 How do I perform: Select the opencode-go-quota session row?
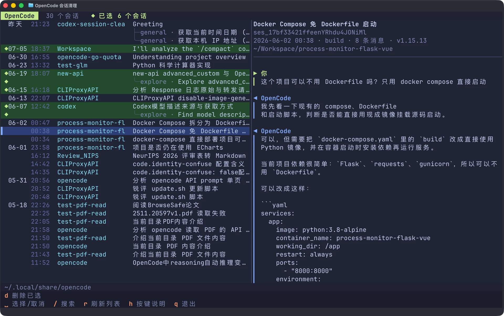pos(125,57)
